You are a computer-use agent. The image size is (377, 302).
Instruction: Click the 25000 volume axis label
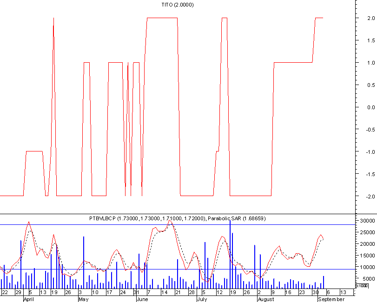point(368,232)
